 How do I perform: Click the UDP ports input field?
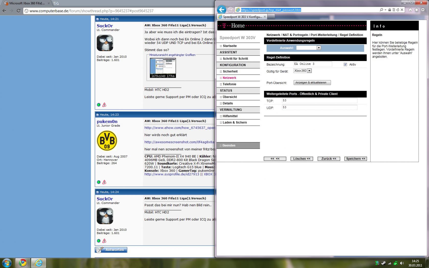pyautogui.click(x=319, y=108)
